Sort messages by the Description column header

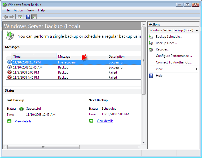[x=124, y=56]
